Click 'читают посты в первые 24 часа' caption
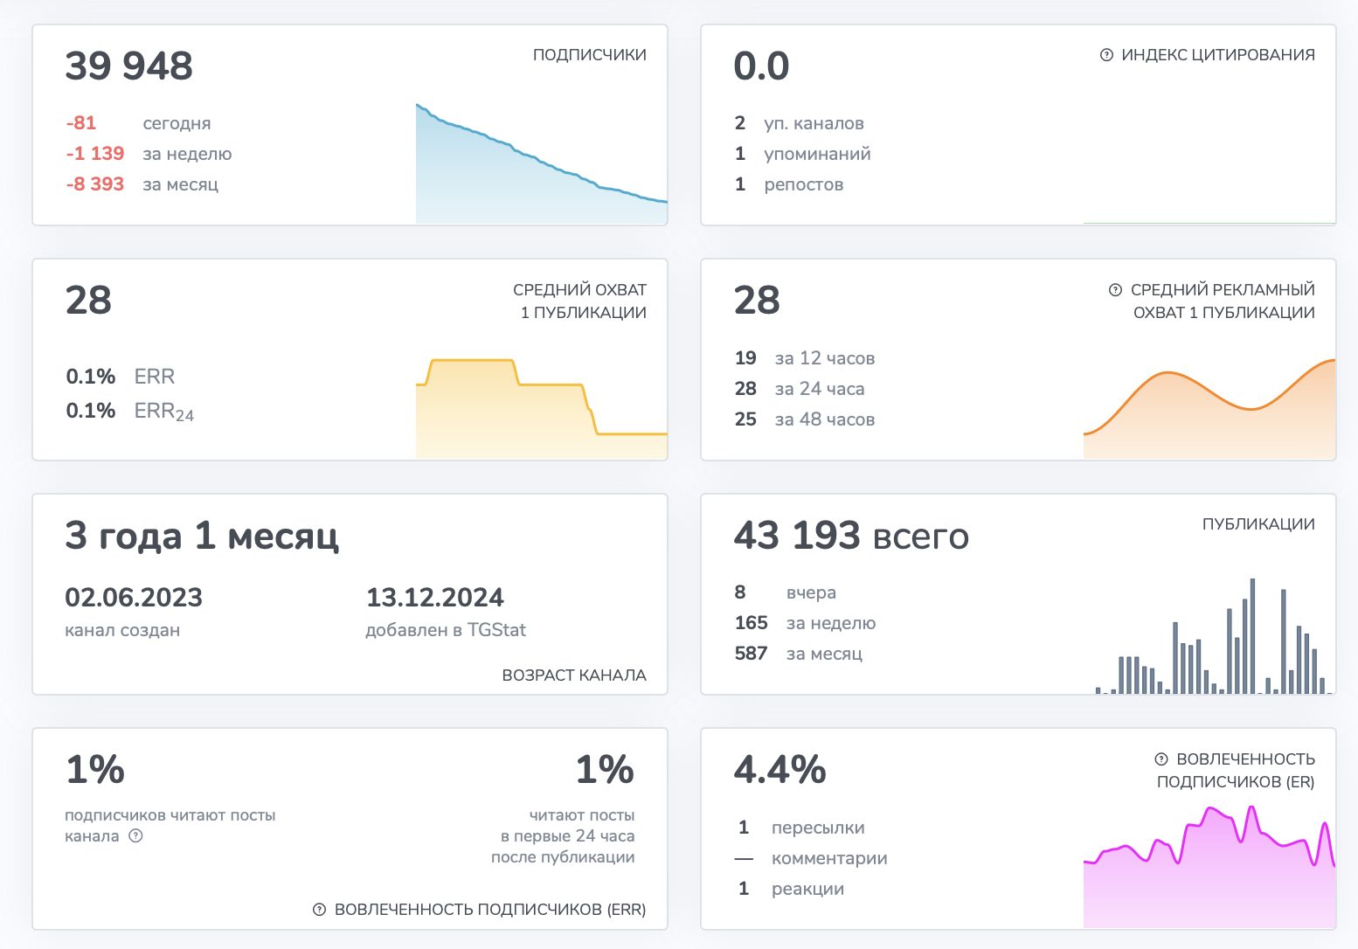 pyautogui.click(x=563, y=836)
